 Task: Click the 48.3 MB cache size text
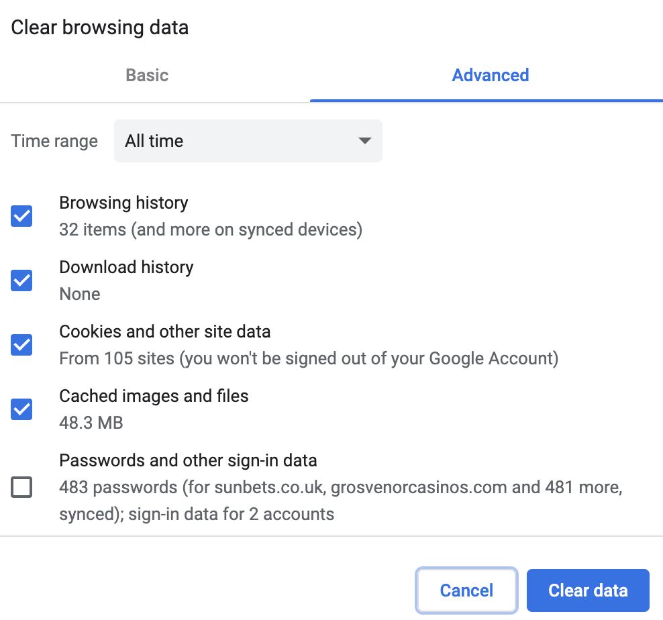tap(91, 423)
